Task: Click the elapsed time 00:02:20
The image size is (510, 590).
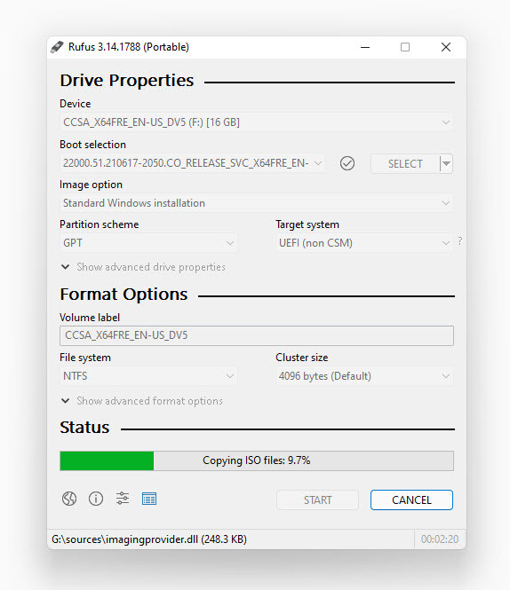Action: click(x=440, y=539)
